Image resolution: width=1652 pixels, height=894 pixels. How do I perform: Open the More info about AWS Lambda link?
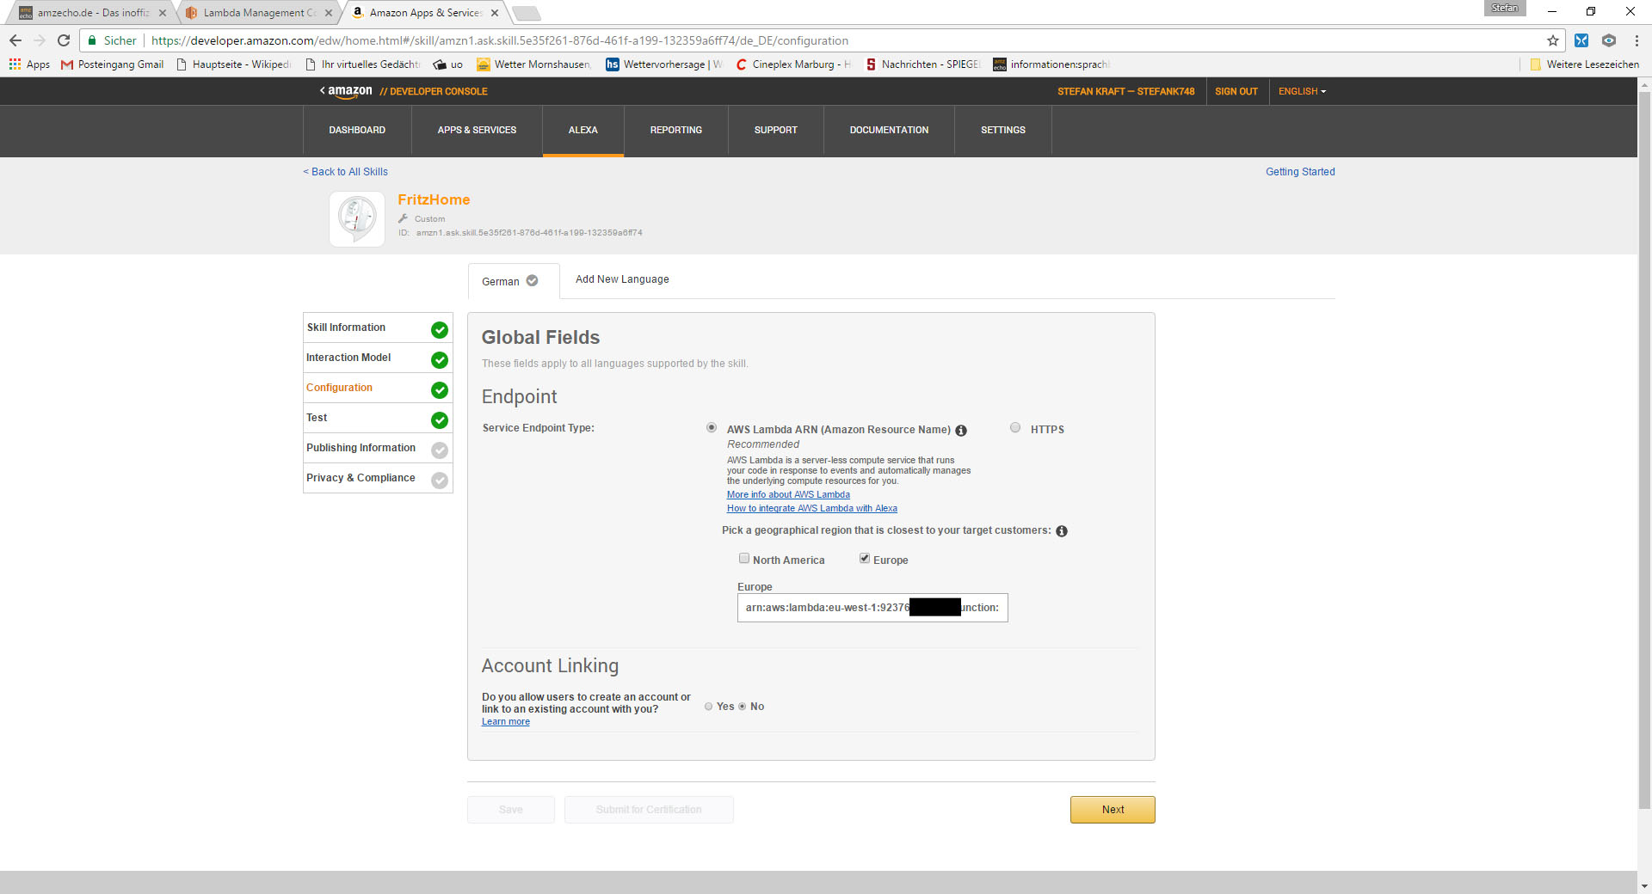pyautogui.click(x=788, y=495)
